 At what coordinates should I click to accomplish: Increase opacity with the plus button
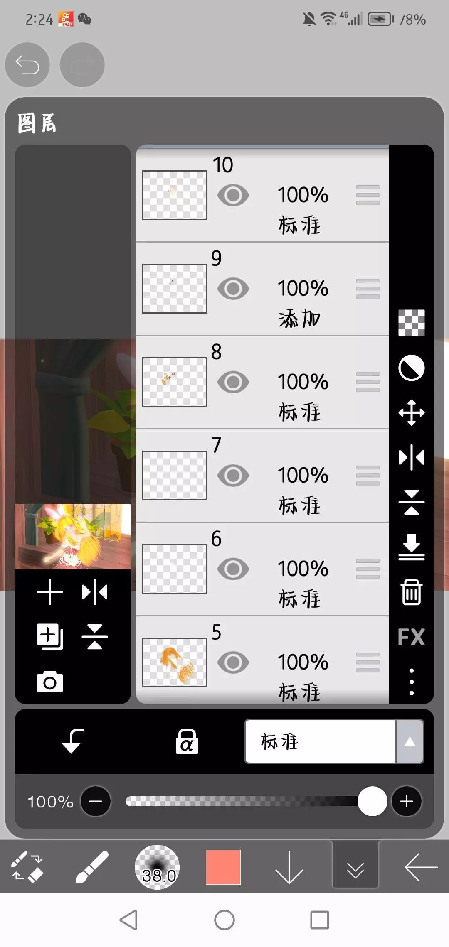point(407,801)
